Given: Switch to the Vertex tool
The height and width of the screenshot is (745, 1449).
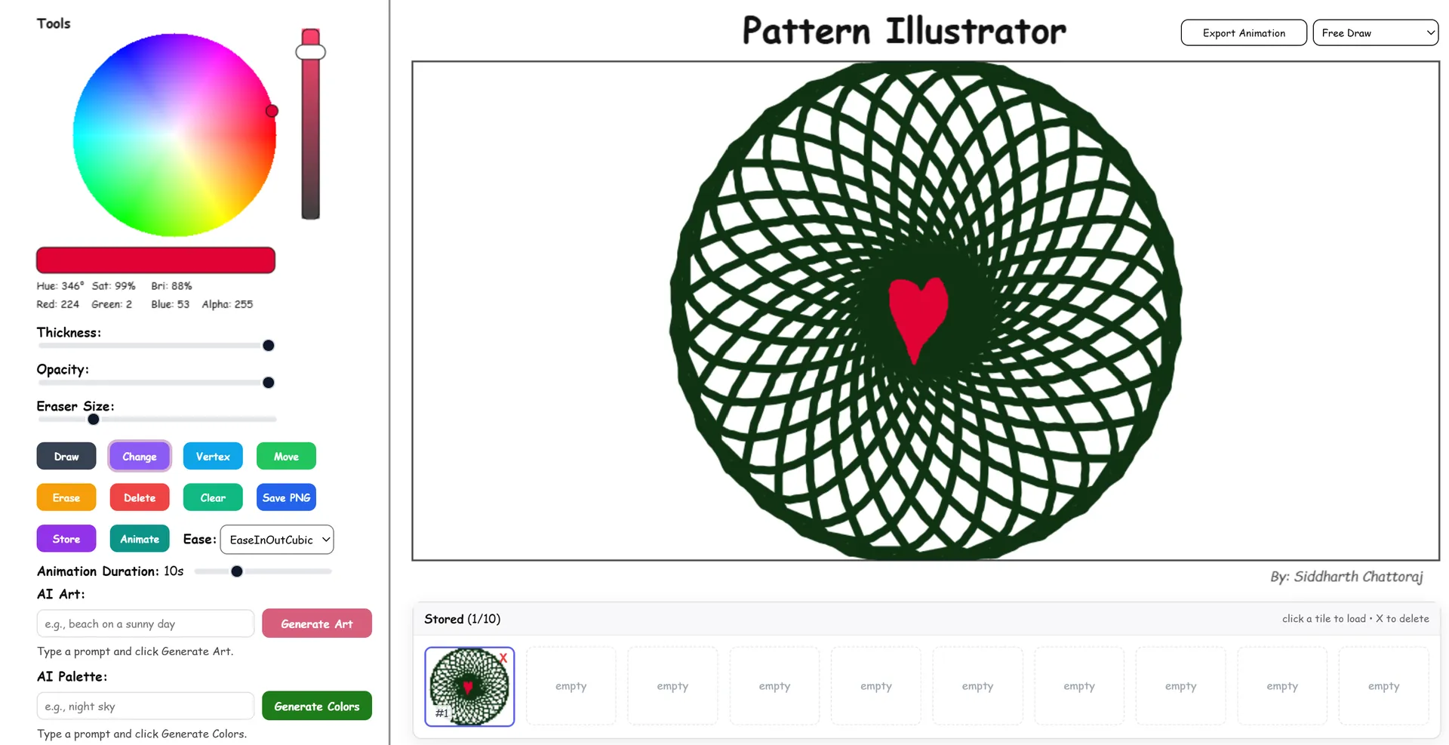Looking at the screenshot, I should [x=213, y=457].
